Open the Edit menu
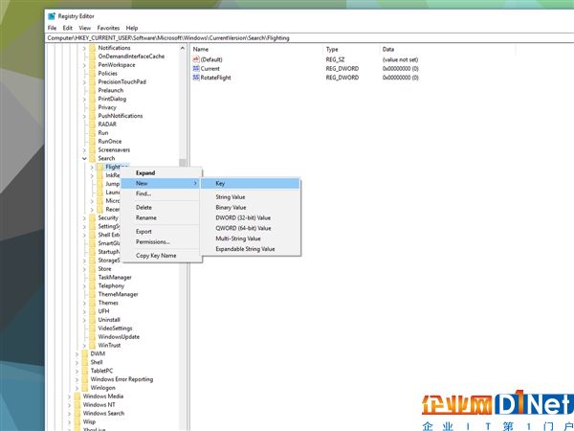 (67, 28)
